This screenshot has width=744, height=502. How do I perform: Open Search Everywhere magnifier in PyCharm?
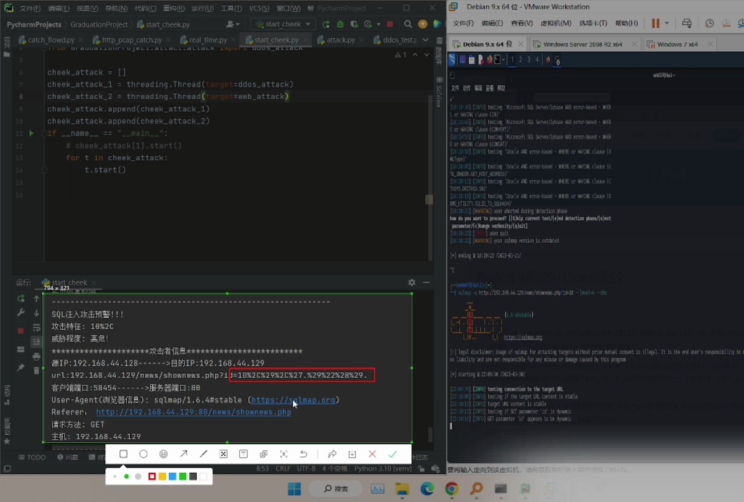pos(407,24)
